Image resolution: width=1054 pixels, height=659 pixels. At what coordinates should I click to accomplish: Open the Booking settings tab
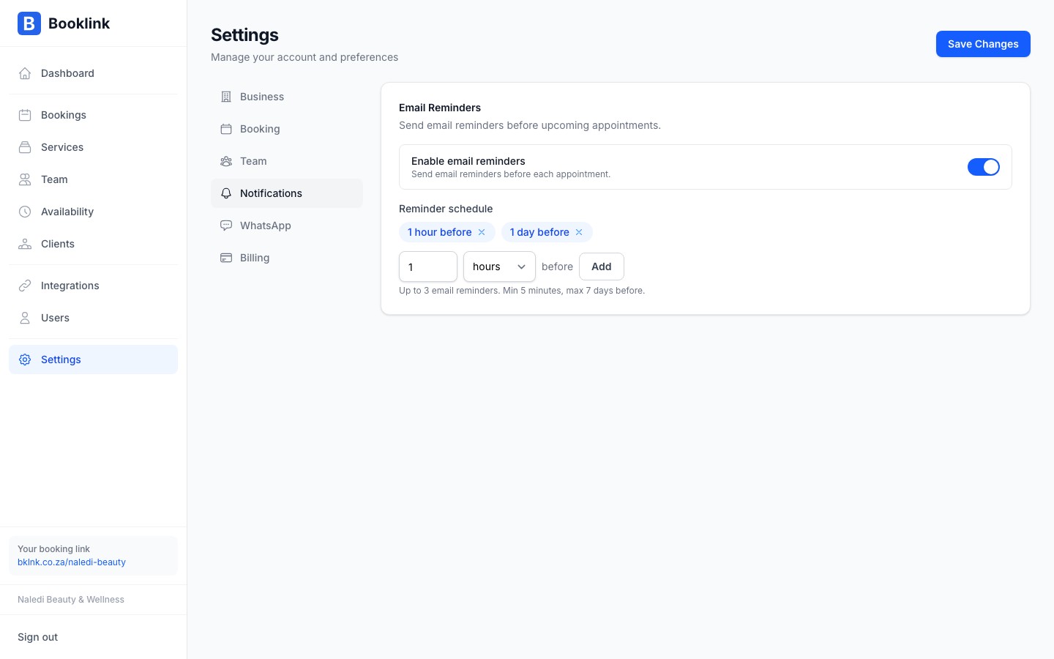260,129
